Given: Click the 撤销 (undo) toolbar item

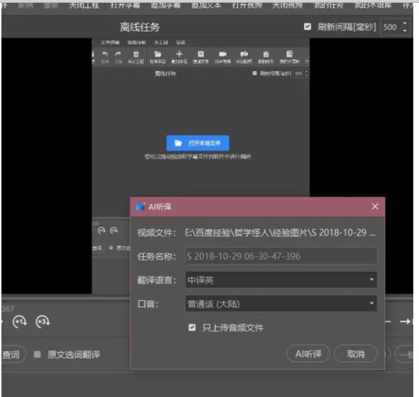Looking at the screenshot, I should pos(25,5).
